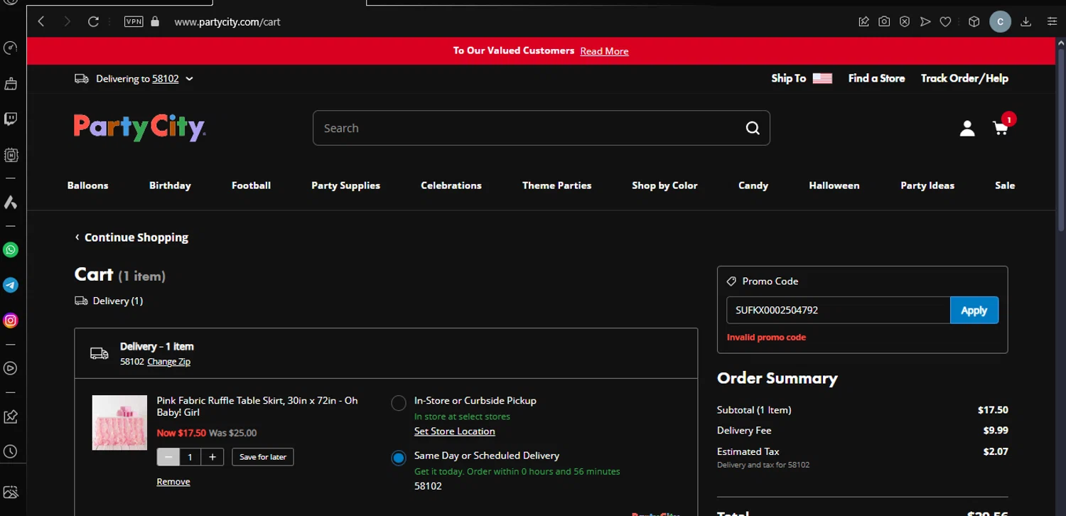Click Continue Shopping link

131,237
